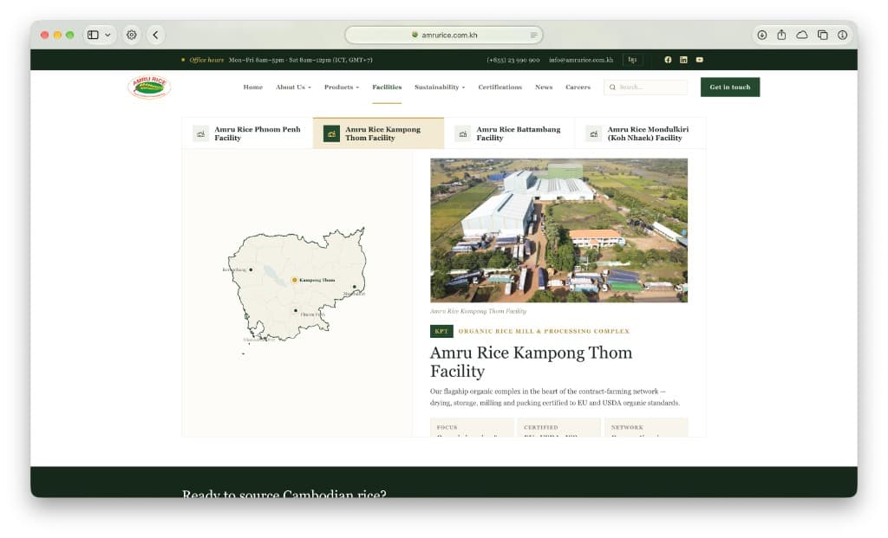Click the Organic Rice Mill & Processing Complex label

coord(544,332)
